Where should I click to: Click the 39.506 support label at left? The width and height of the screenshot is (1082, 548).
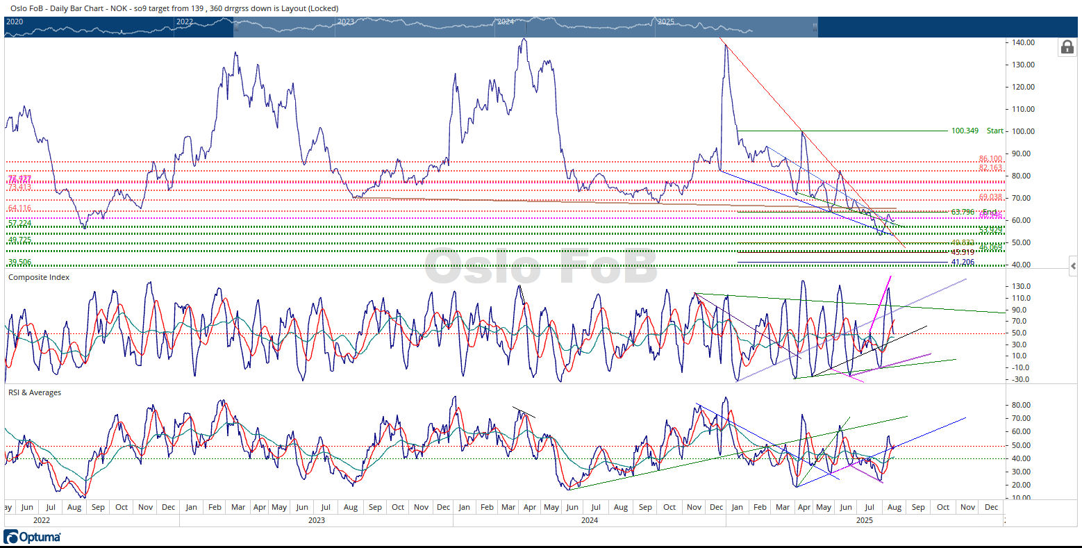point(19,262)
